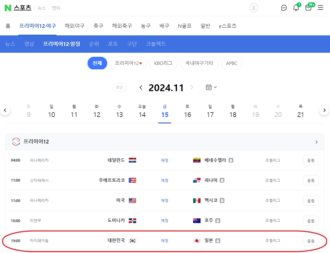The image size is (330, 253).
Task: Open the calendar date picker icon
Action: [208, 87]
